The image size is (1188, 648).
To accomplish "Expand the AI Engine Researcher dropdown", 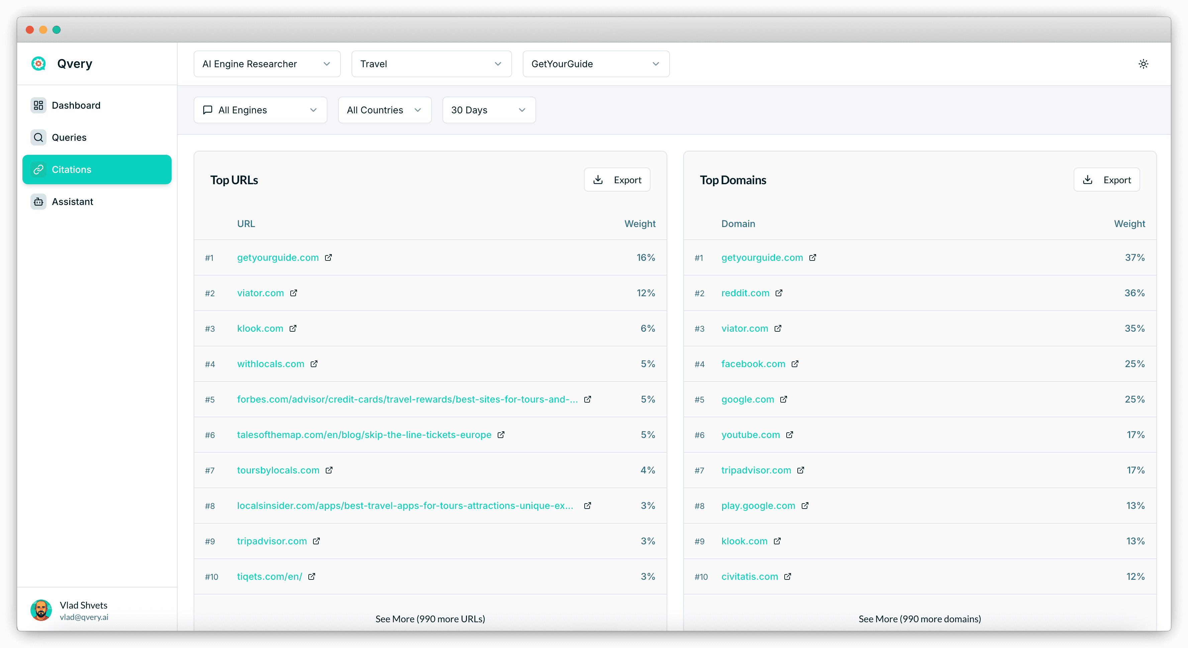I will click(267, 64).
